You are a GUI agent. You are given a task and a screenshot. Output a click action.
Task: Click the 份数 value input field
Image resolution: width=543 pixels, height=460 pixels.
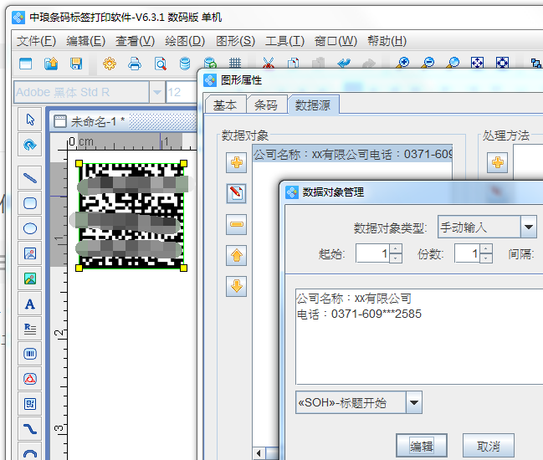click(x=467, y=253)
